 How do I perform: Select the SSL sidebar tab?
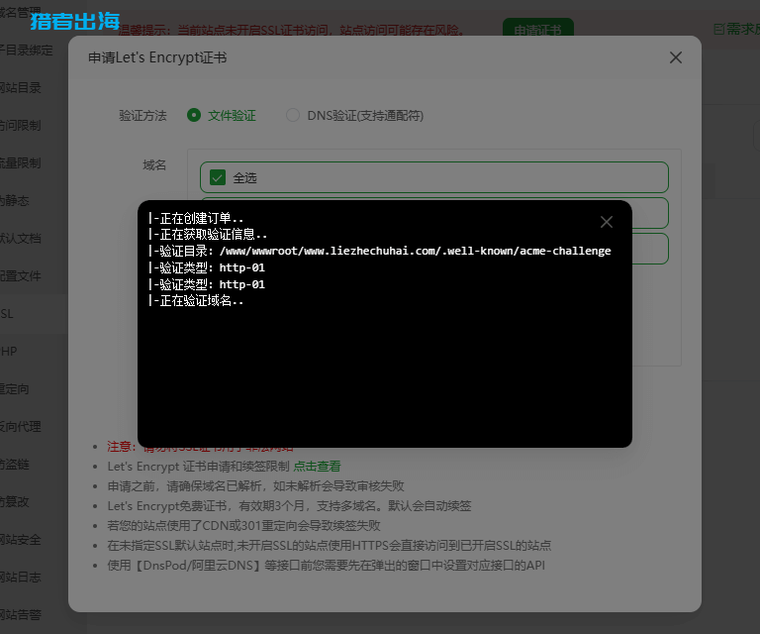tap(8, 313)
